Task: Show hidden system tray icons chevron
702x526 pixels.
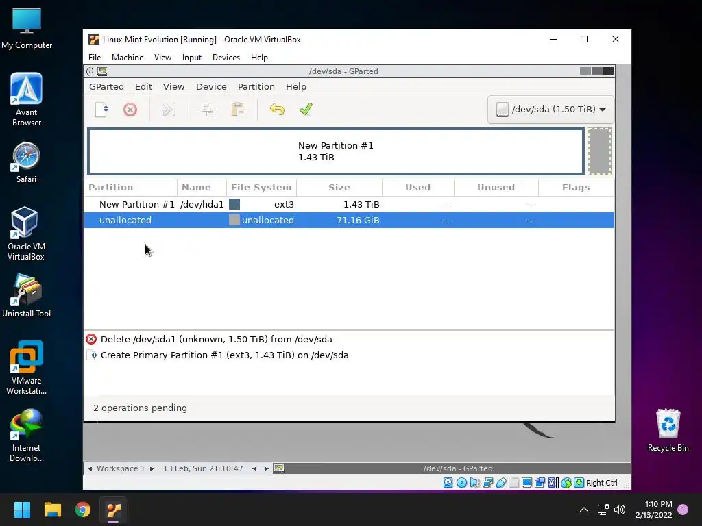Action: point(584,510)
